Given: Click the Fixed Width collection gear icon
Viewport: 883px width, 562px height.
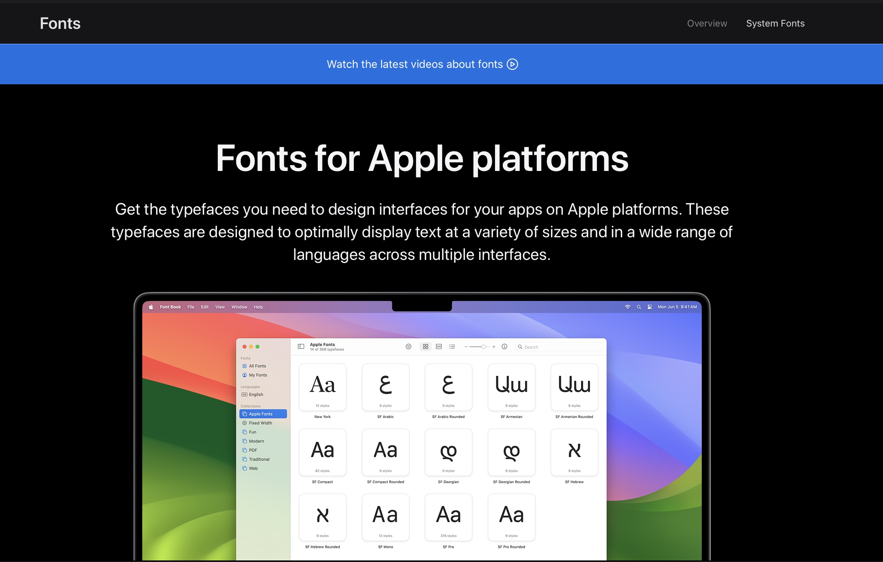Looking at the screenshot, I should point(245,423).
